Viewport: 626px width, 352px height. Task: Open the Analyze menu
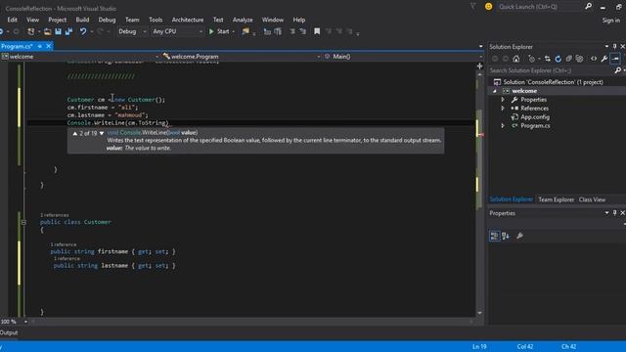[243, 20]
